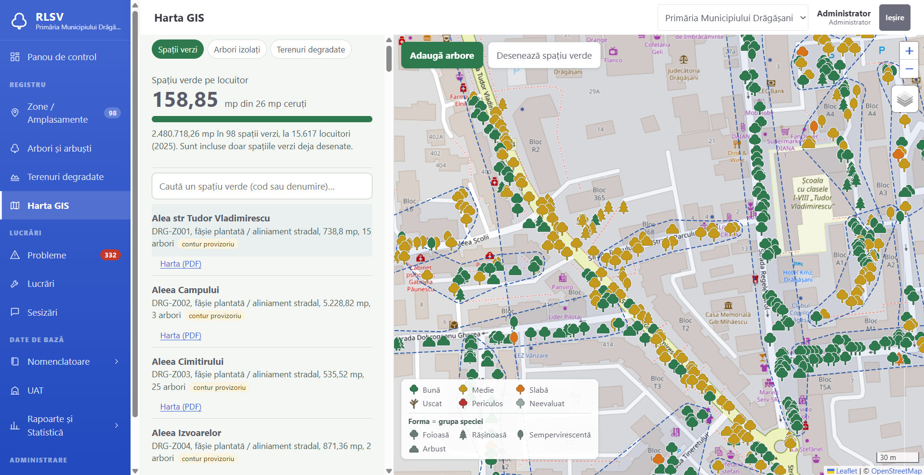
Task: Click the Arbori și arbuști tree icon
Action: (15, 148)
